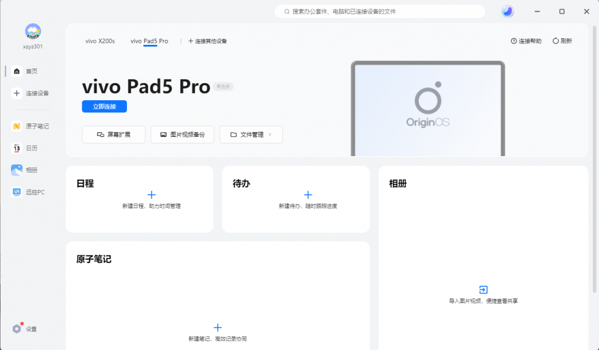The width and height of the screenshot is (599, 350).
Task: Expand the 文件管理 chevron arrow
Action: point(270,135)
